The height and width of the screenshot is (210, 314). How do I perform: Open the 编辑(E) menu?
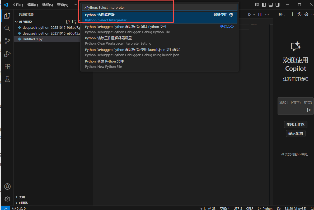pos(32,5)
